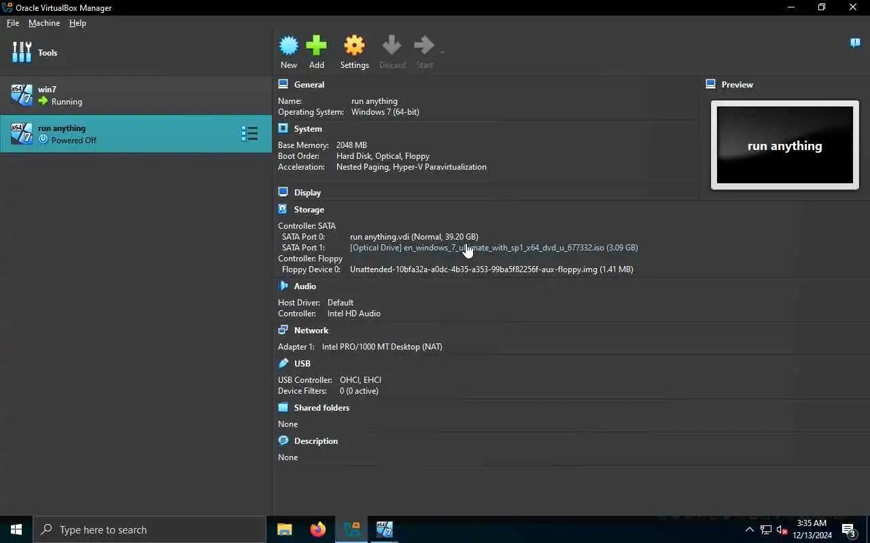Click the Discard toolbar arrow icon
This screenshot has height=543, width=870.
(x=391, y=45)
